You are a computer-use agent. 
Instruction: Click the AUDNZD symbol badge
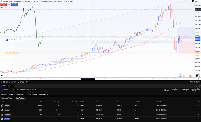pyautogui.click(x=7, y=106)
